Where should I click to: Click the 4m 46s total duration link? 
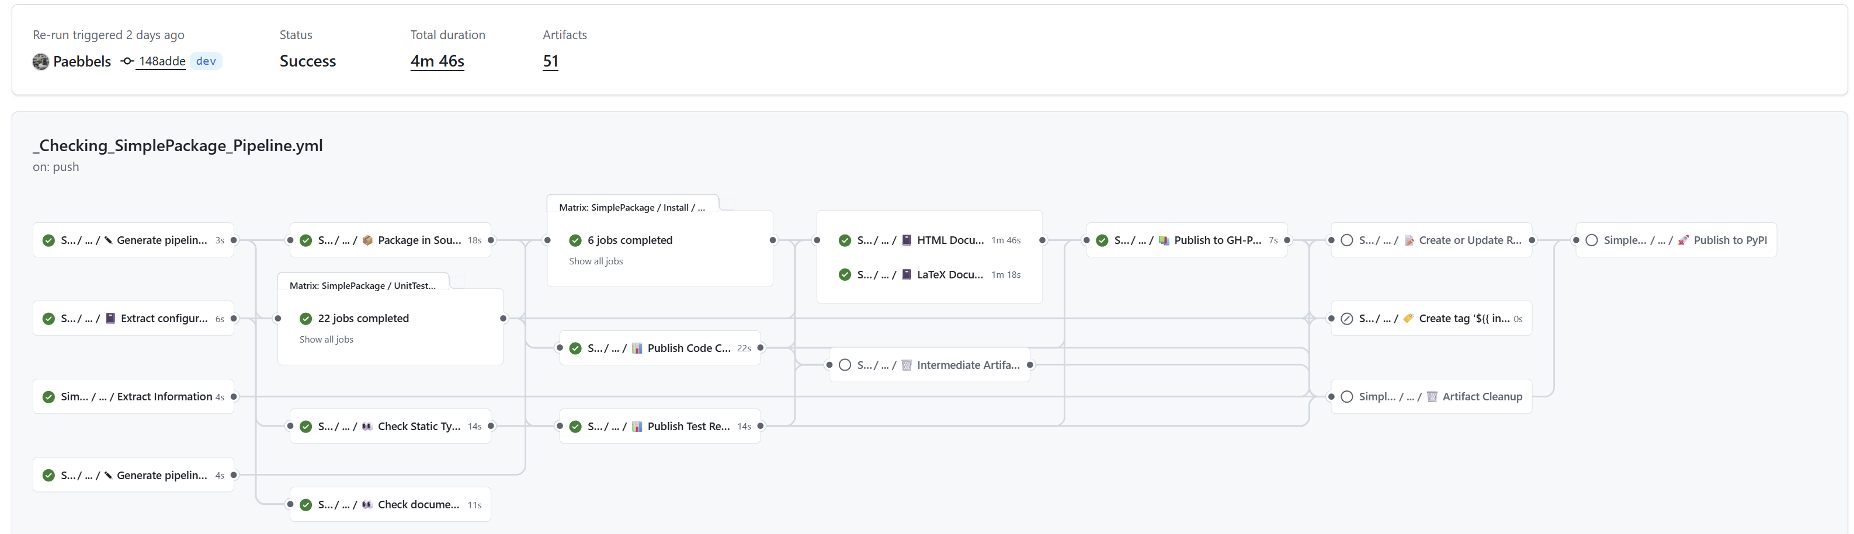point(437,62)
